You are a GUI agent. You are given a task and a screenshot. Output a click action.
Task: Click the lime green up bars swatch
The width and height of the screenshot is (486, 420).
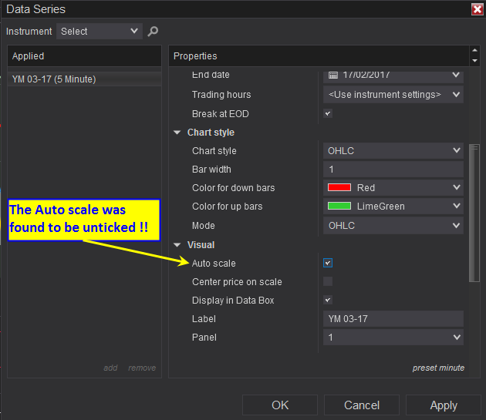[x=339, y=206]
